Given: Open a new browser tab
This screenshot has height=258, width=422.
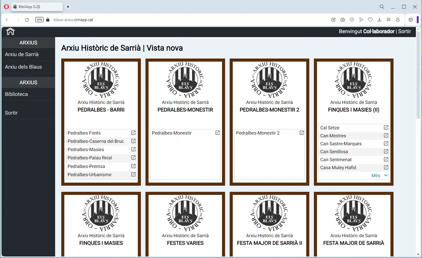Looking at the screenshot, I should (x=68, y=7).
